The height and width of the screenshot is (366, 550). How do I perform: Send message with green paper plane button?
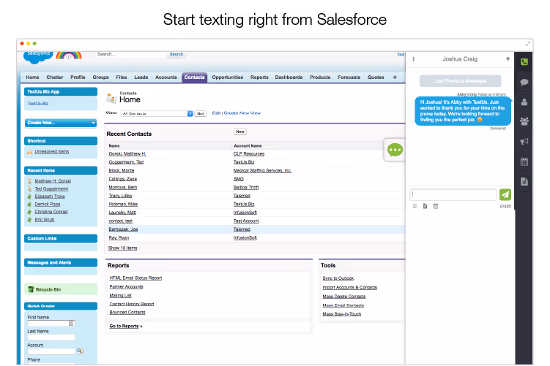pyautogui.click(x=505, y=194)
